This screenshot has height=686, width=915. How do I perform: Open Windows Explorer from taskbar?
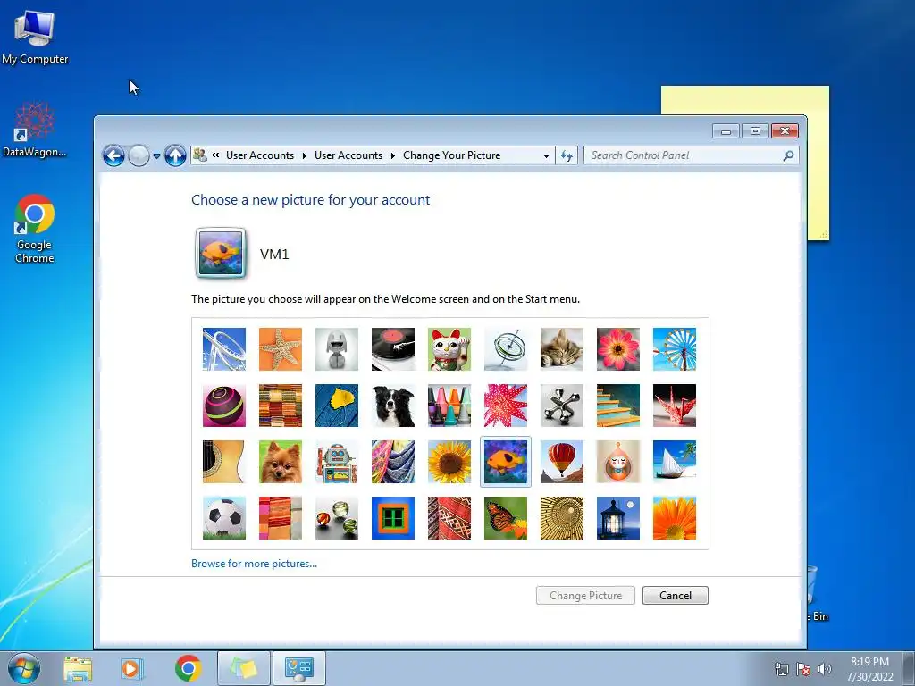[78, 669]
